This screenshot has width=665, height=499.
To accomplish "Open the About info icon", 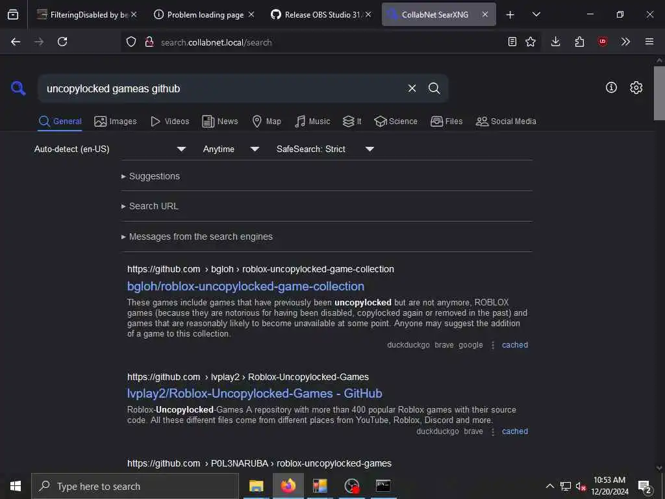I will [x=611, y=88].
